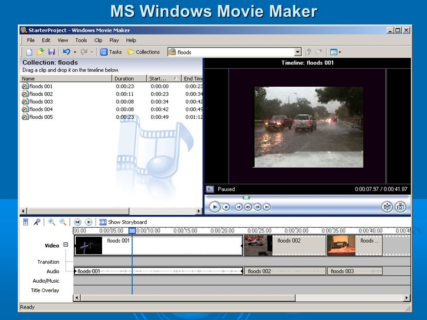The image size is (427, 320).
Task: Click the Up One Level folder icon
Action: pos(308,52)
